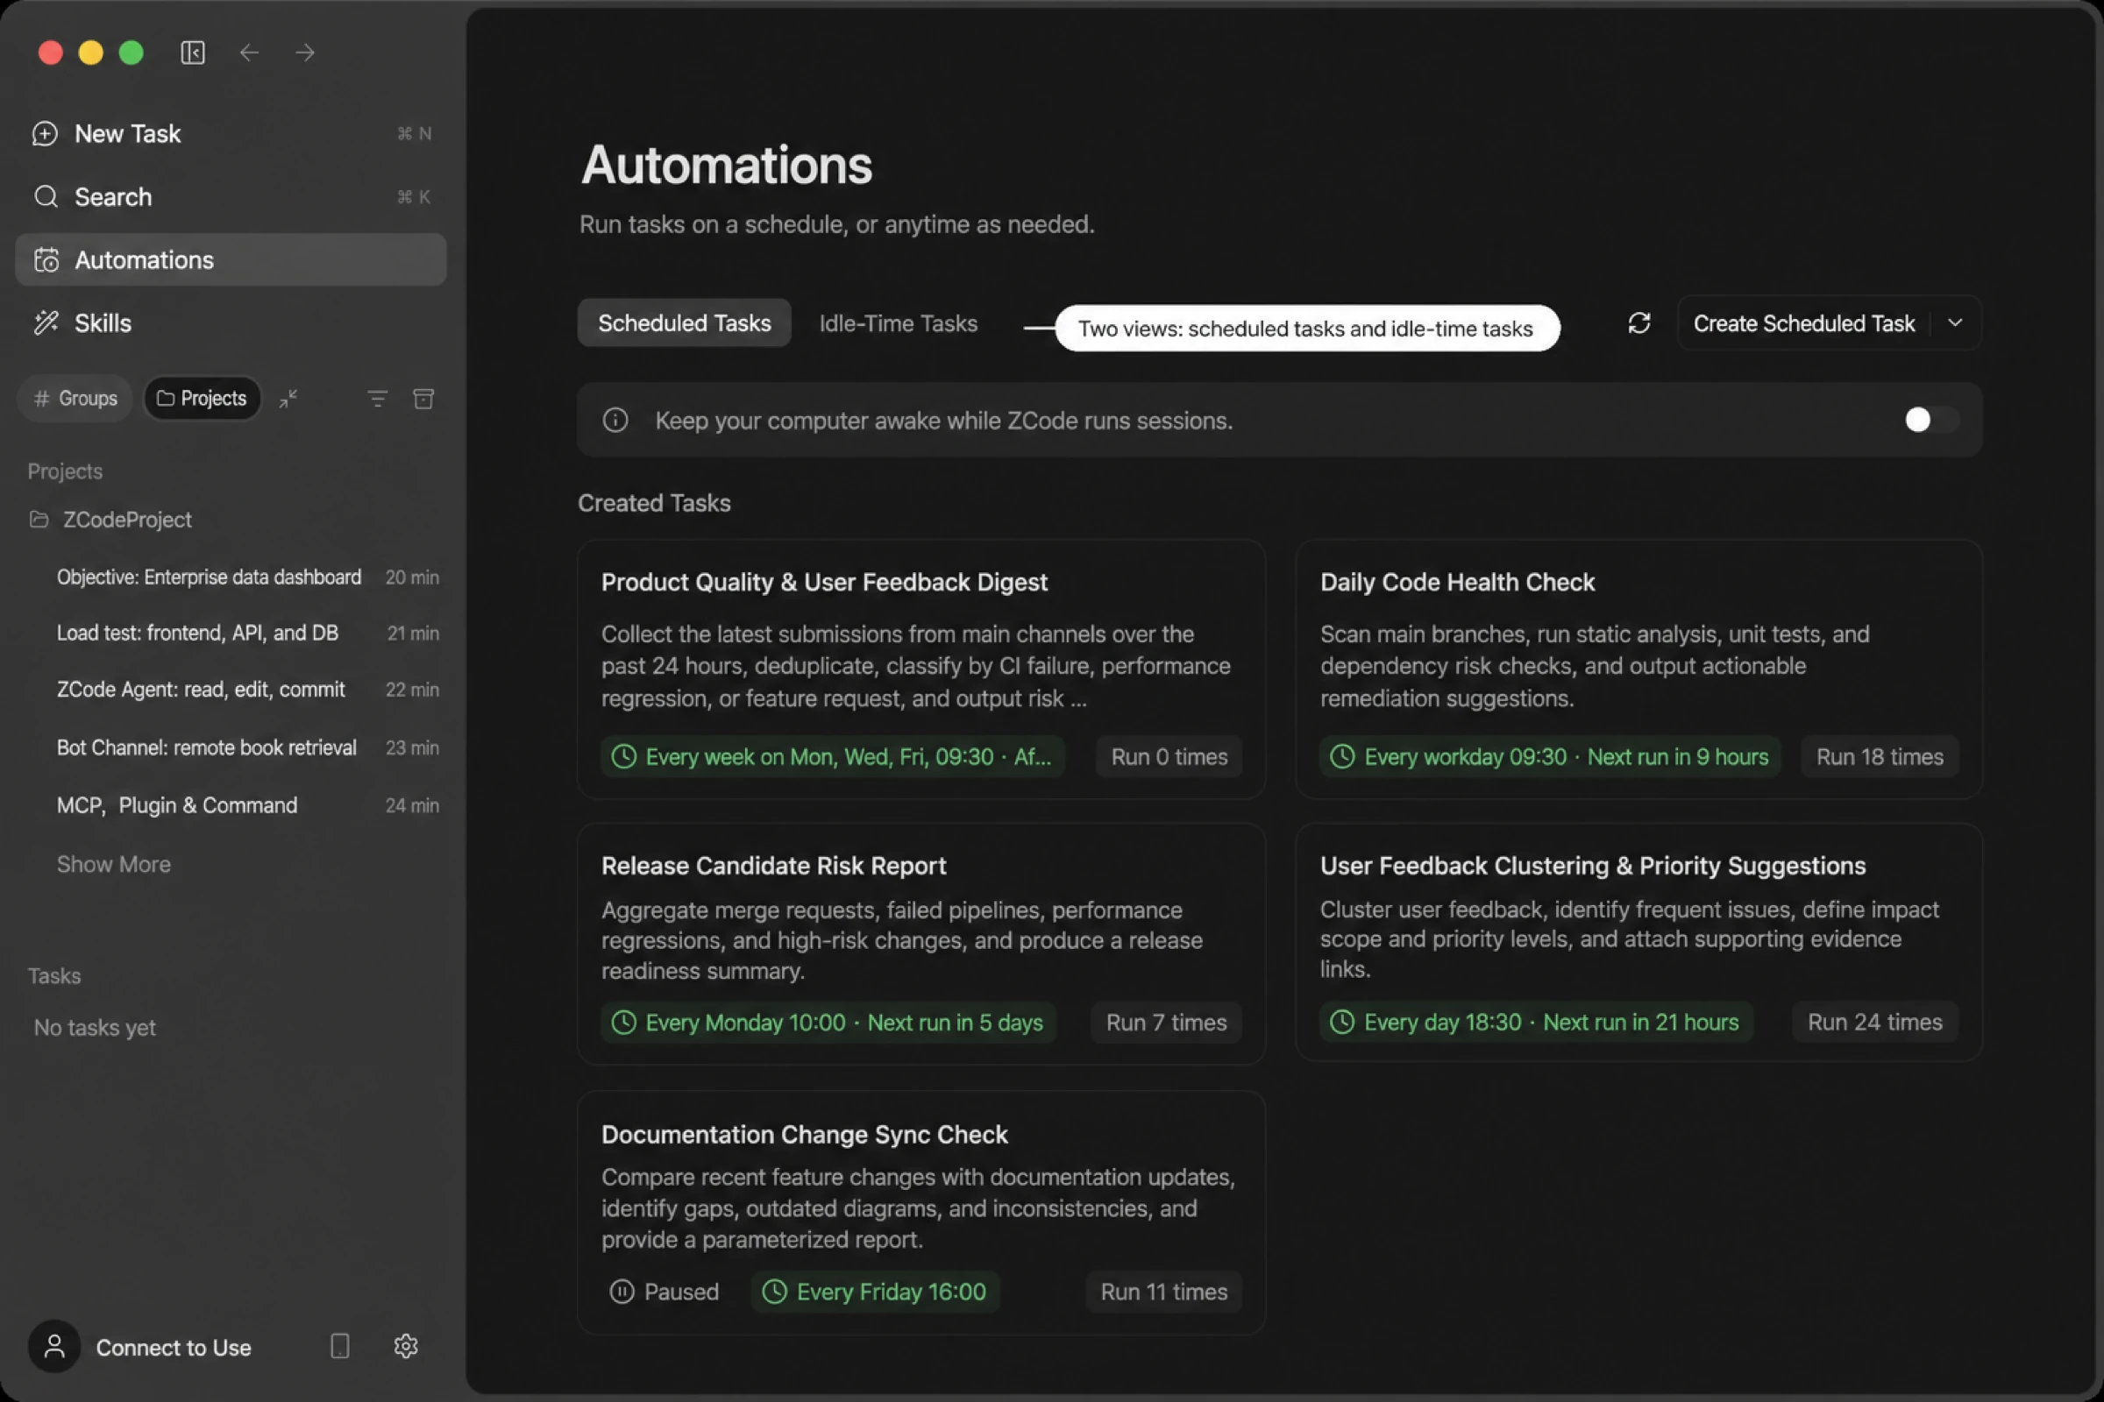This screenshot has width=2104, height=1402.
Task: Click the mobile device icon at bottom
Action: click(340, 1347)
